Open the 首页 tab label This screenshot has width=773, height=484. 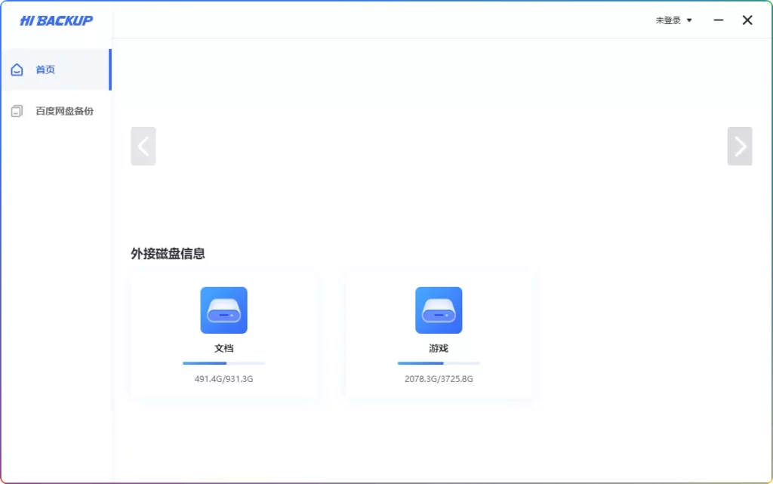point(45,69)
